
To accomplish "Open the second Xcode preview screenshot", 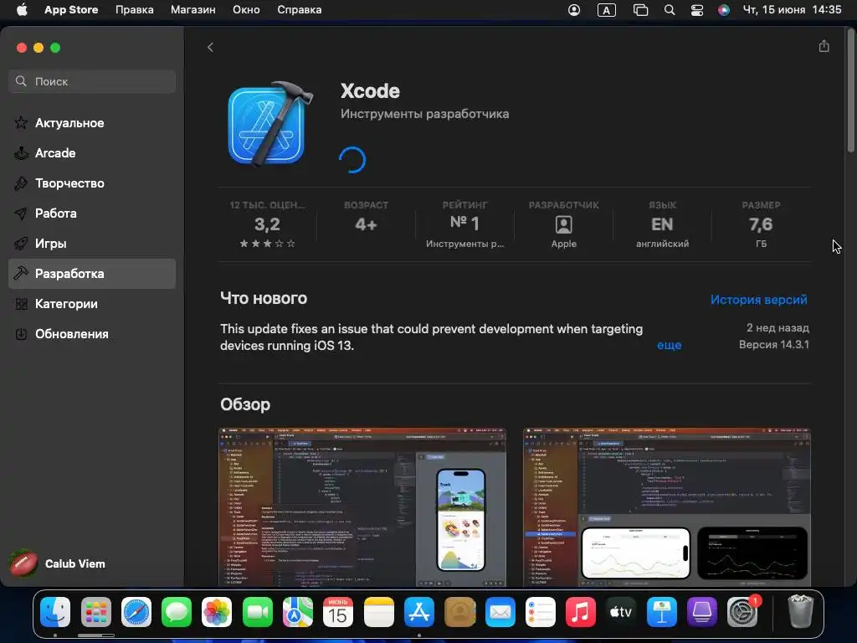I will point(666,507).
